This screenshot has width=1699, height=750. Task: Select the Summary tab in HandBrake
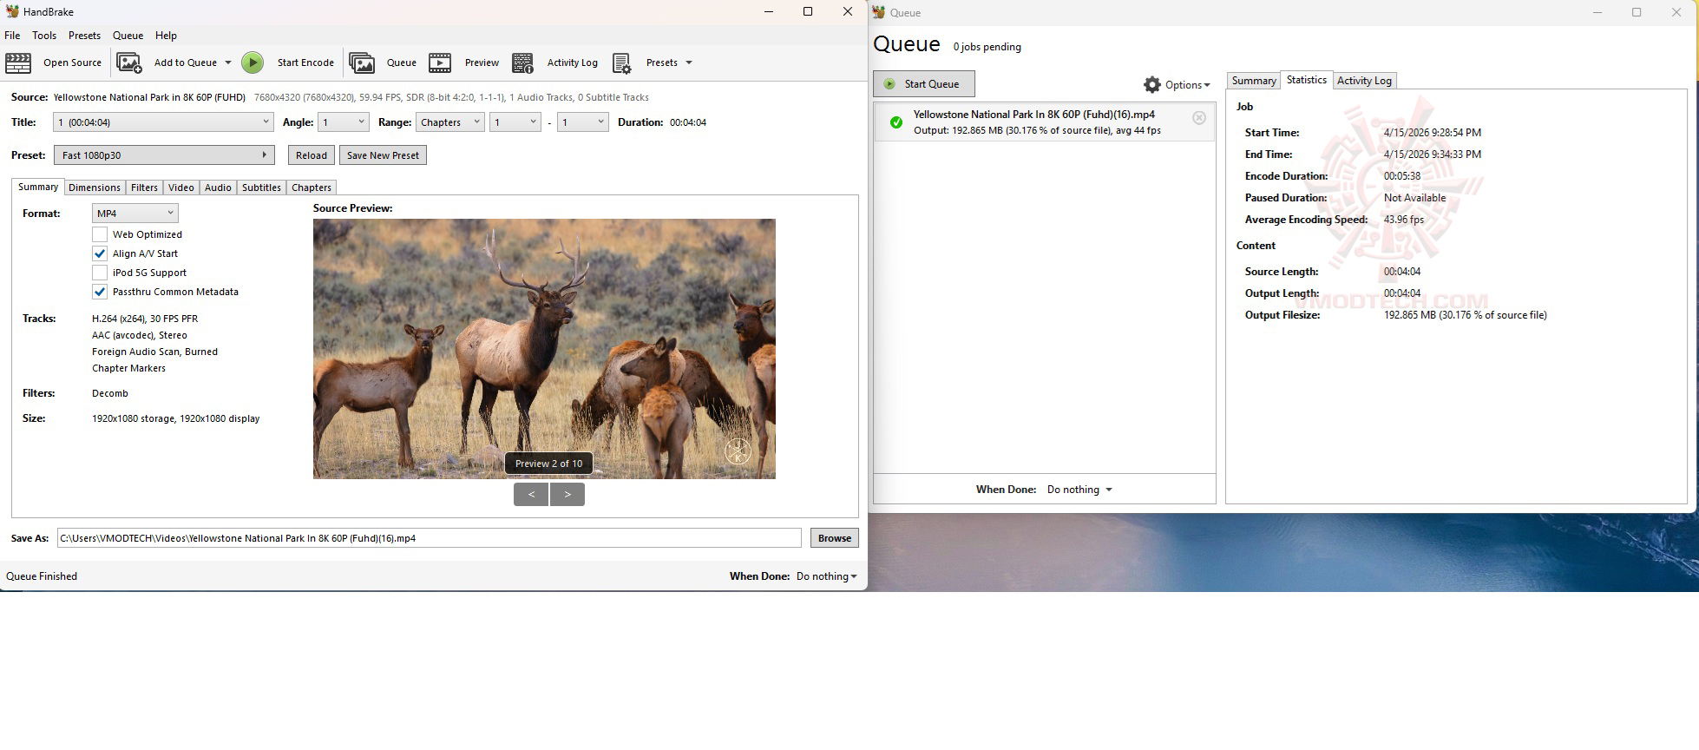38,187
